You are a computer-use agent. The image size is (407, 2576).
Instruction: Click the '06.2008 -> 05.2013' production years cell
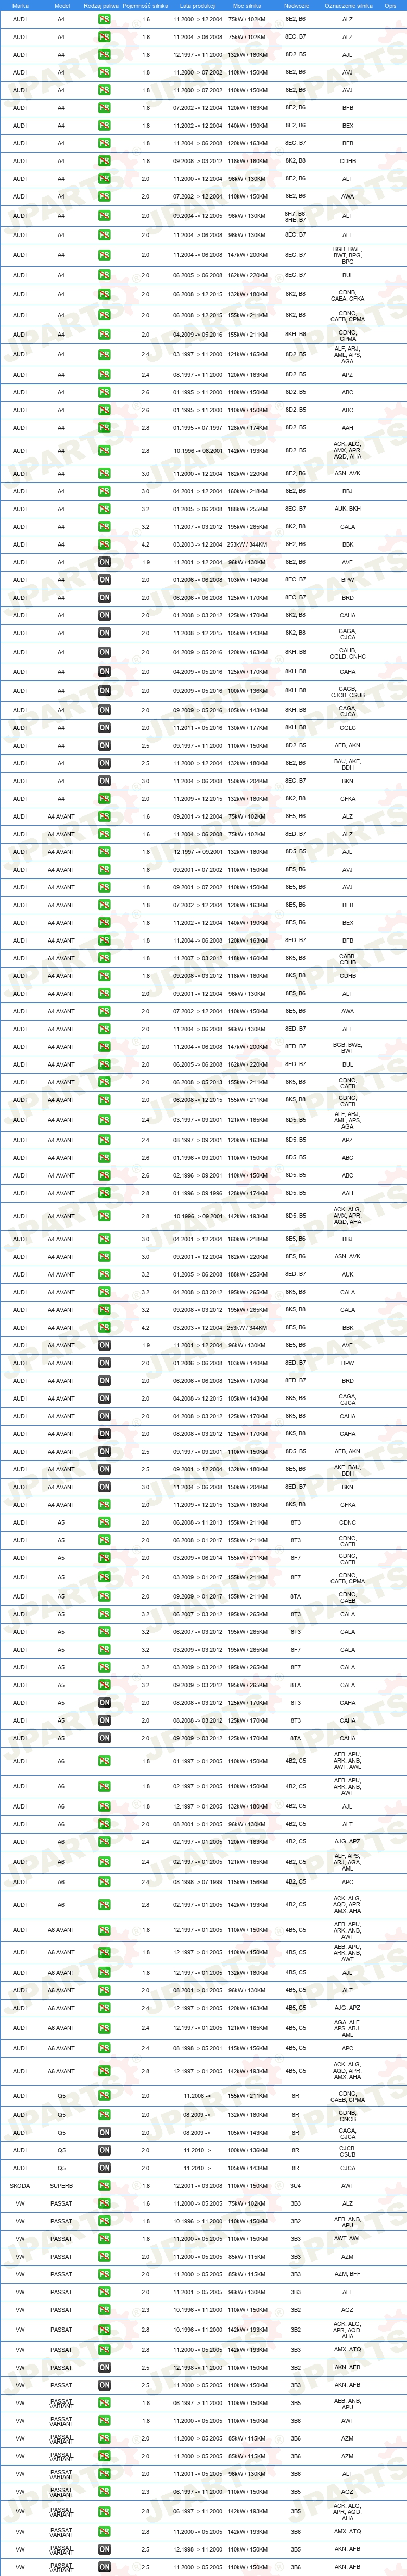coord(197,1082)
